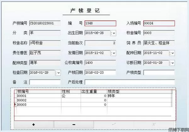Open the 诊断日期 date dropdown

[172, 63]
